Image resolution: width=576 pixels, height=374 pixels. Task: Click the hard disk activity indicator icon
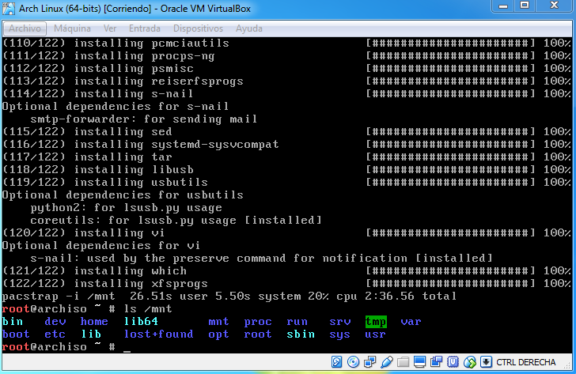(337, 363)
